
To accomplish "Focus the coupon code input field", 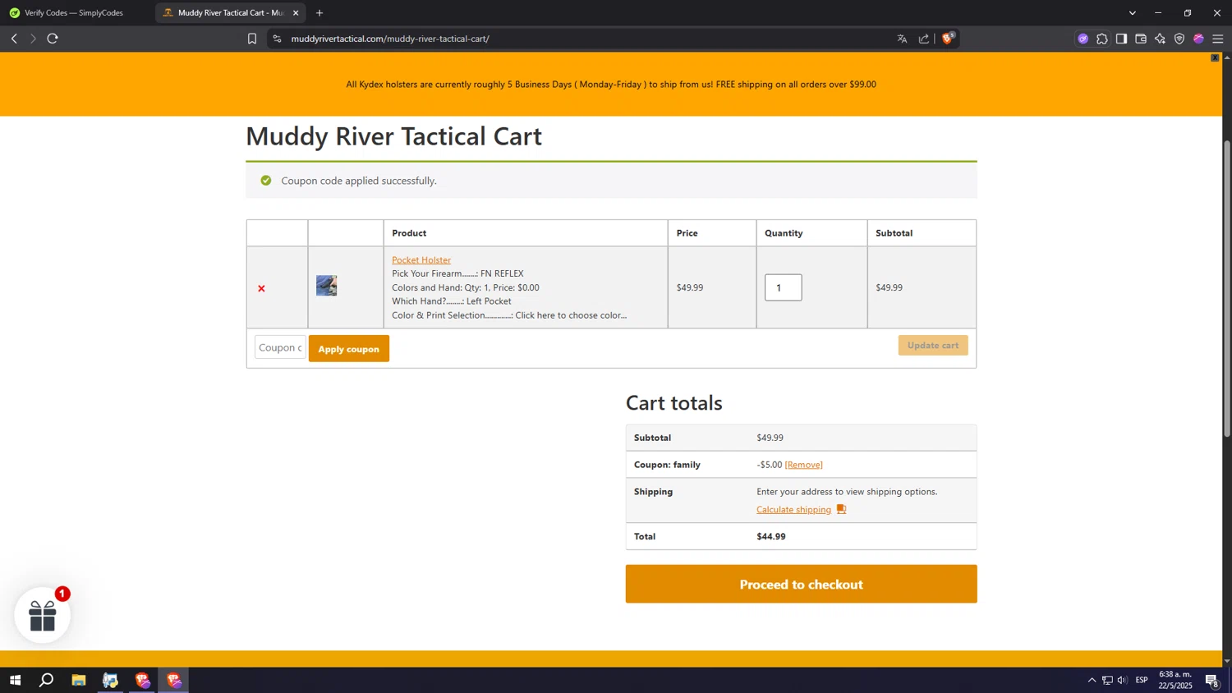I will 280,347.
